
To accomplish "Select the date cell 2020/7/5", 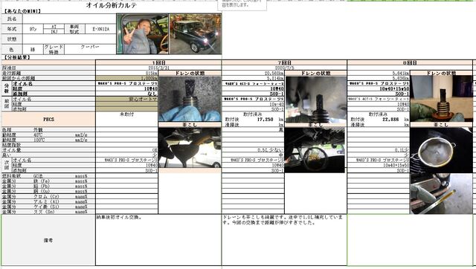I will 284,68.
